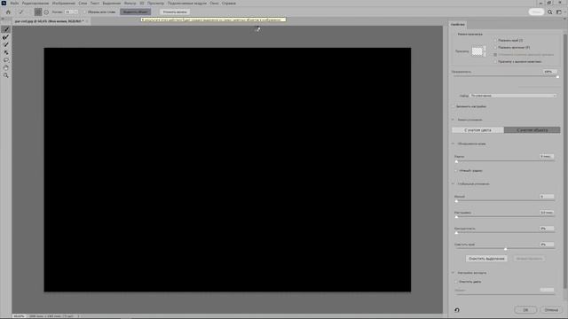
Task: Adjust the Smooth slider handle
Action: click(456, 201)
